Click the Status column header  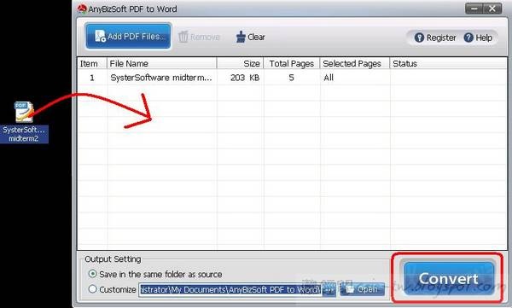point(448,64)
